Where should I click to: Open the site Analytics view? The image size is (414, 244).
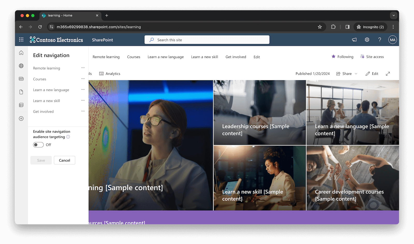(110, 74)
